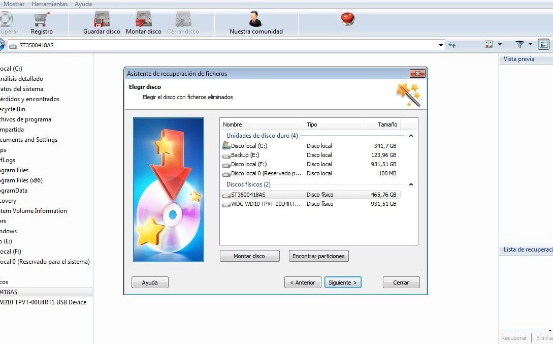Open Nuestra comunidad from the toolbar
Image resolution: width=553 pixels, height=344 pixels.
(255, 20)
